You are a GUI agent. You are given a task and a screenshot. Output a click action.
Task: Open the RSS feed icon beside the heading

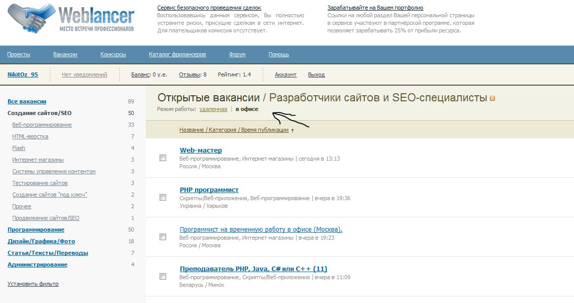click(492, 98)
